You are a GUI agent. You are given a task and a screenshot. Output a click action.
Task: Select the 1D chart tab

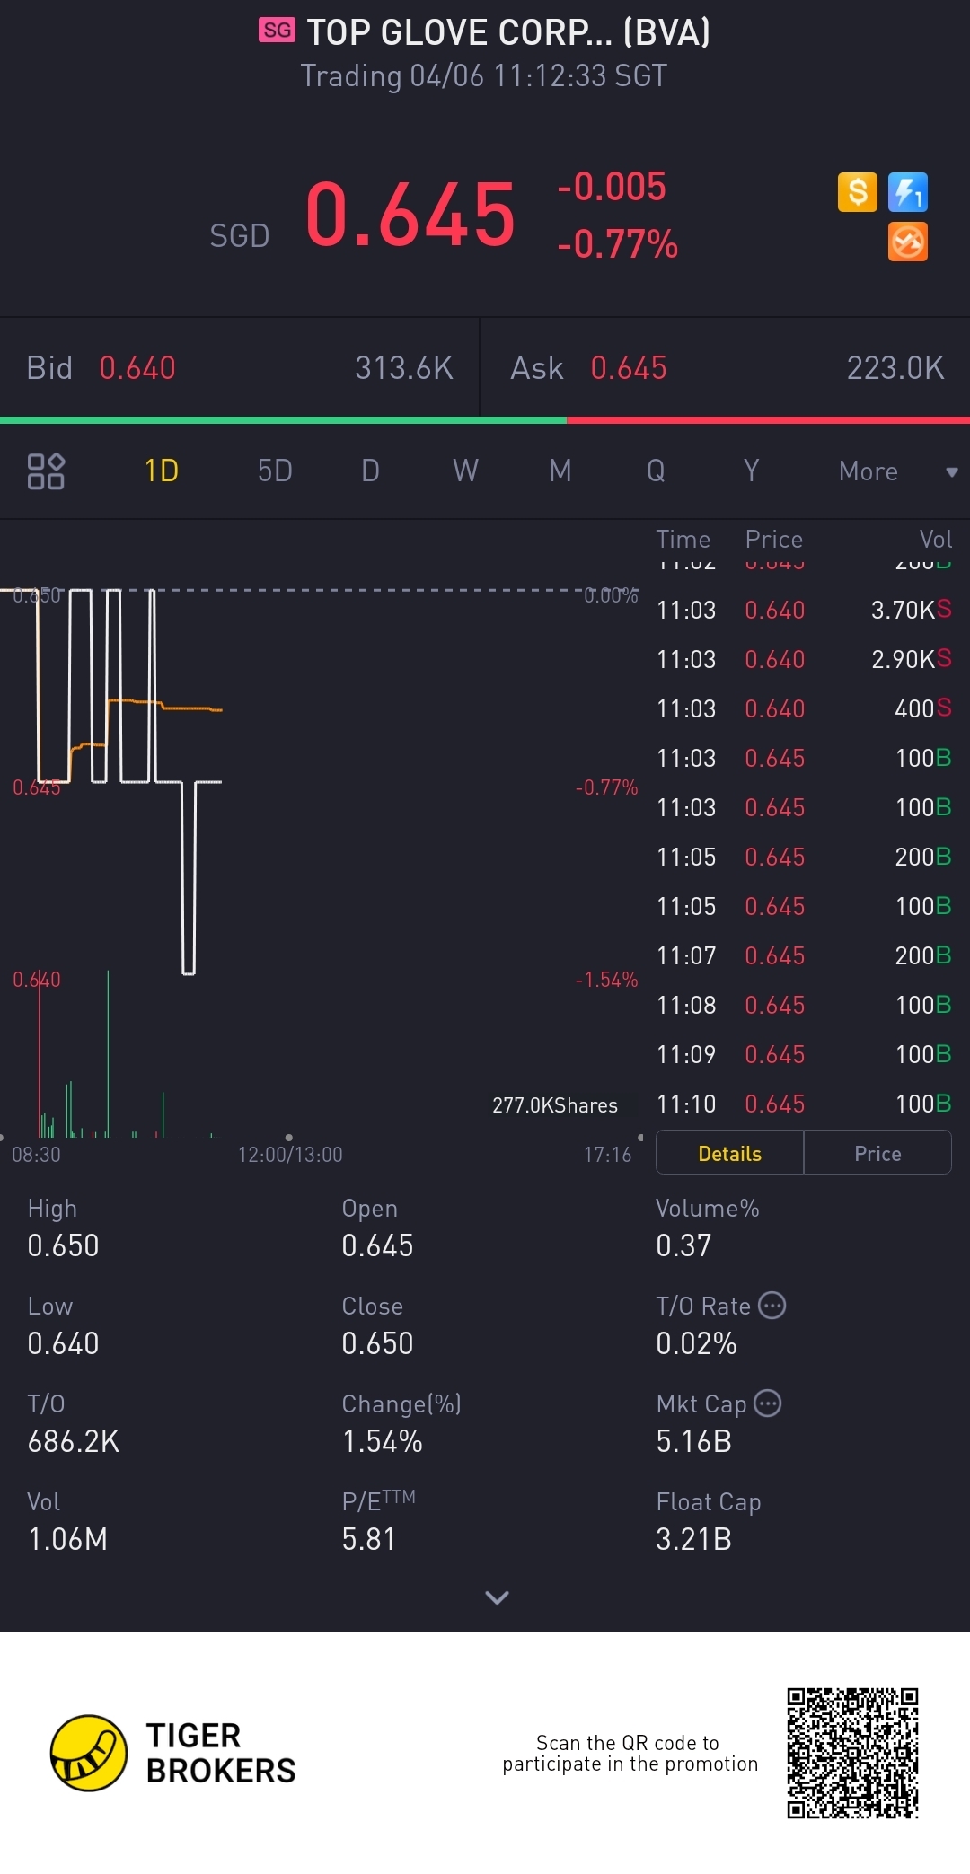tap(162, 471)
